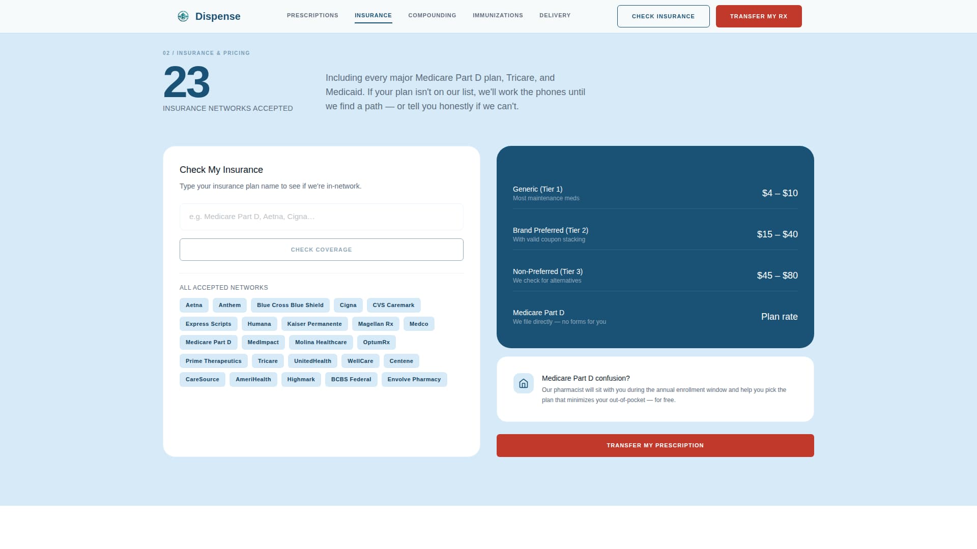This screenshot has width=977, height=549.
Task: Open the Immunizations nav item
Action: (x=498, y=15)
